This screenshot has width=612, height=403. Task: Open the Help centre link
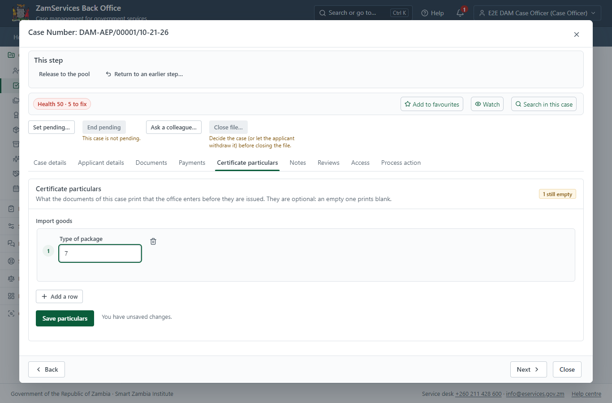[586, 394]
